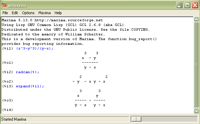Open the File menu

point(5,13)
